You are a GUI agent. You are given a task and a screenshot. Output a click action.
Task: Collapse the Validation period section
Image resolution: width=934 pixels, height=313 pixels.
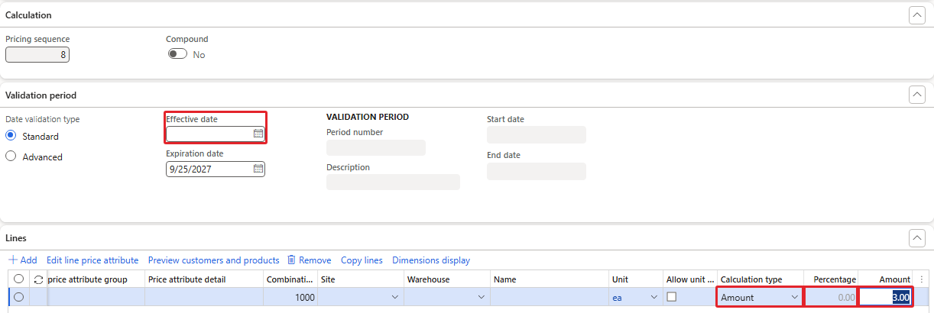pyautogui.click(x=917, y=95)
